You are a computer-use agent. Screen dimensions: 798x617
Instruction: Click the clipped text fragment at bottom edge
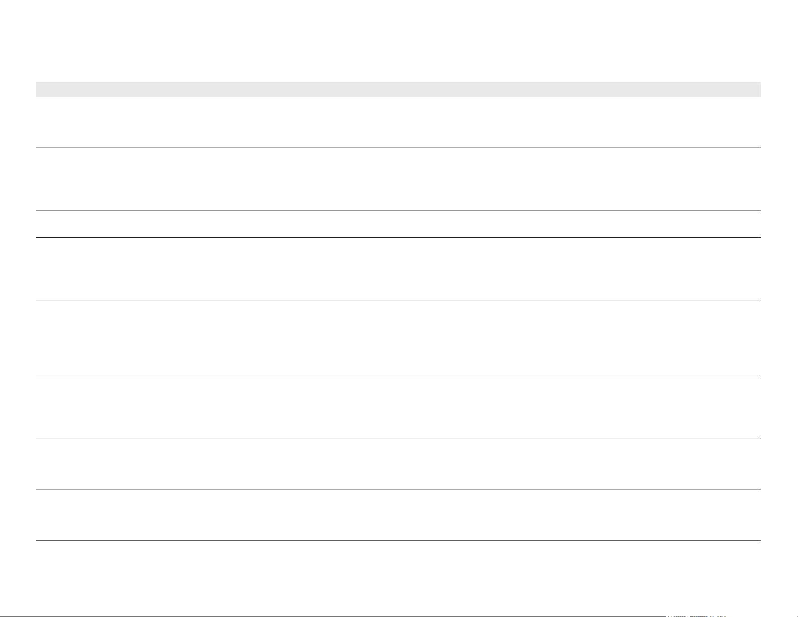click(696, 615)
